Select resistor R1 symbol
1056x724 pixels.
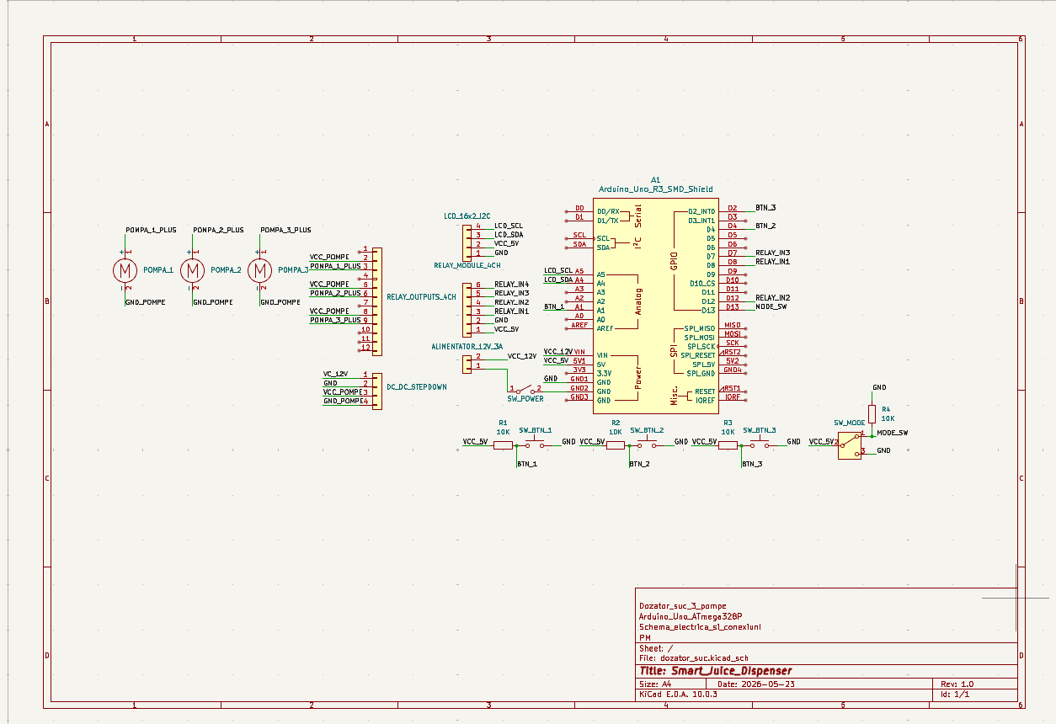(x=503, y=444)
